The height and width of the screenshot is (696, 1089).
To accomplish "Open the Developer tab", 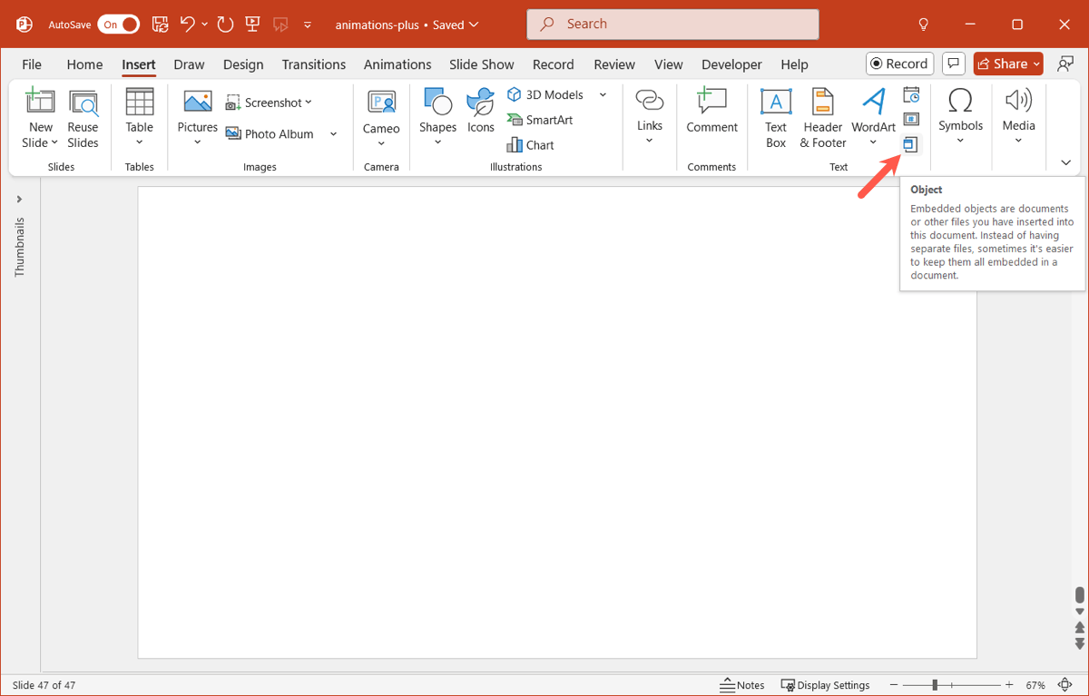I will 731,64.
